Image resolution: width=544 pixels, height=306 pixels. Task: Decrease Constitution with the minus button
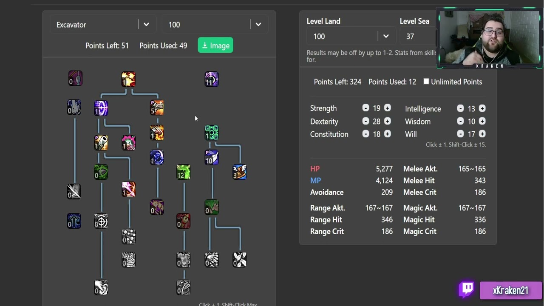pos(365,134)
